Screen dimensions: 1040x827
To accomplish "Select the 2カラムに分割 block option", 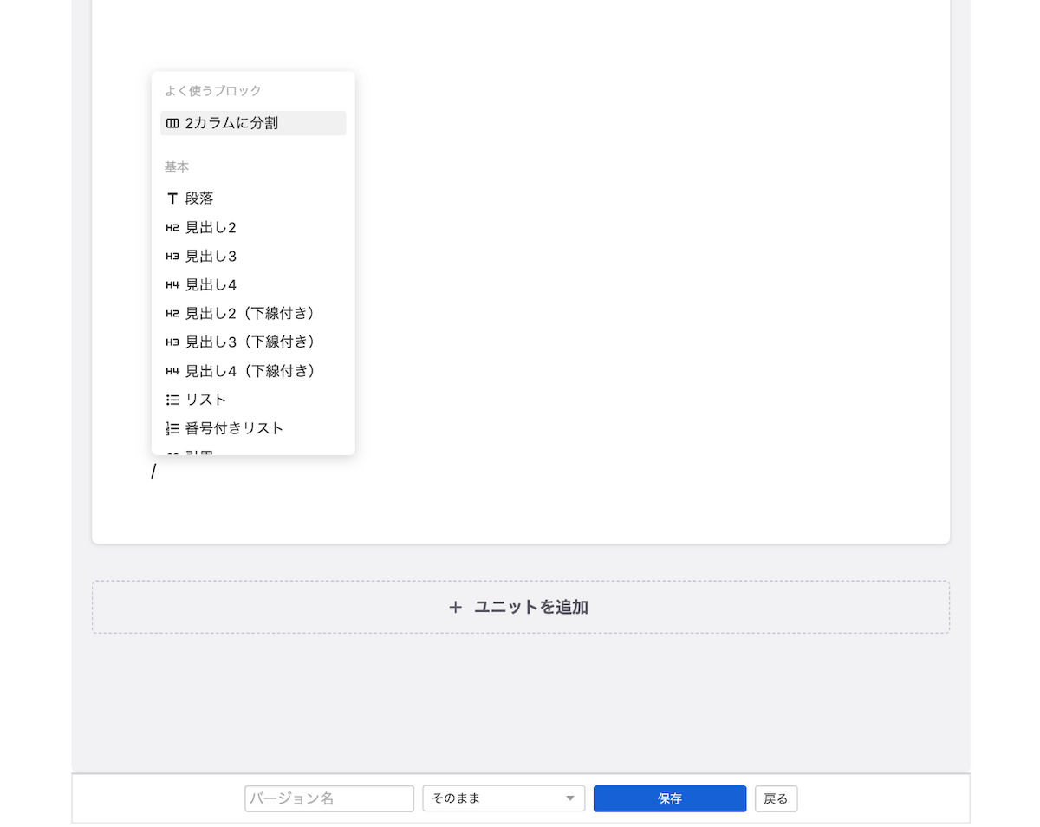I will tap(253, 123).
